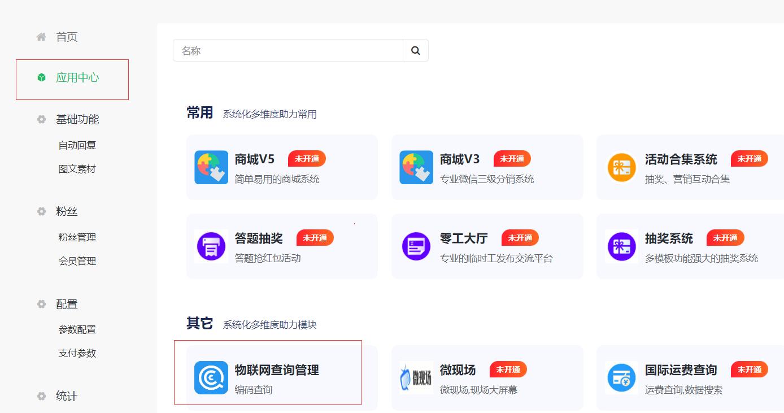Screen dimensions: 784x413
Task: Click the magnifier search button
Action: coord(416,50)
